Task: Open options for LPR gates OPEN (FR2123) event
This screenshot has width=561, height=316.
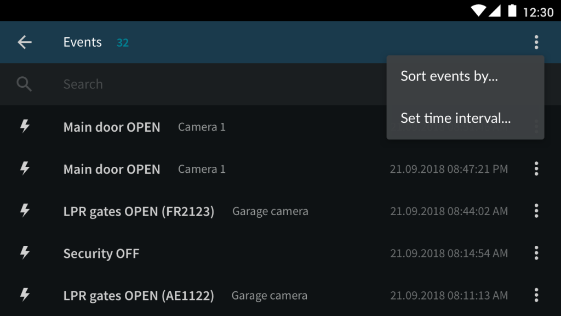Action: point(536,211)
